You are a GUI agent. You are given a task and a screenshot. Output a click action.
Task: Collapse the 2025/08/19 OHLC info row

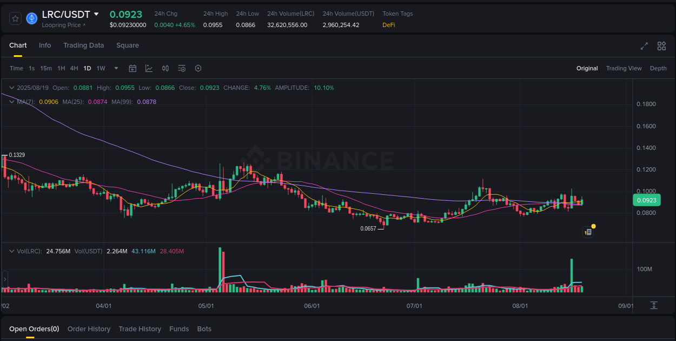(x=11, y=87)
